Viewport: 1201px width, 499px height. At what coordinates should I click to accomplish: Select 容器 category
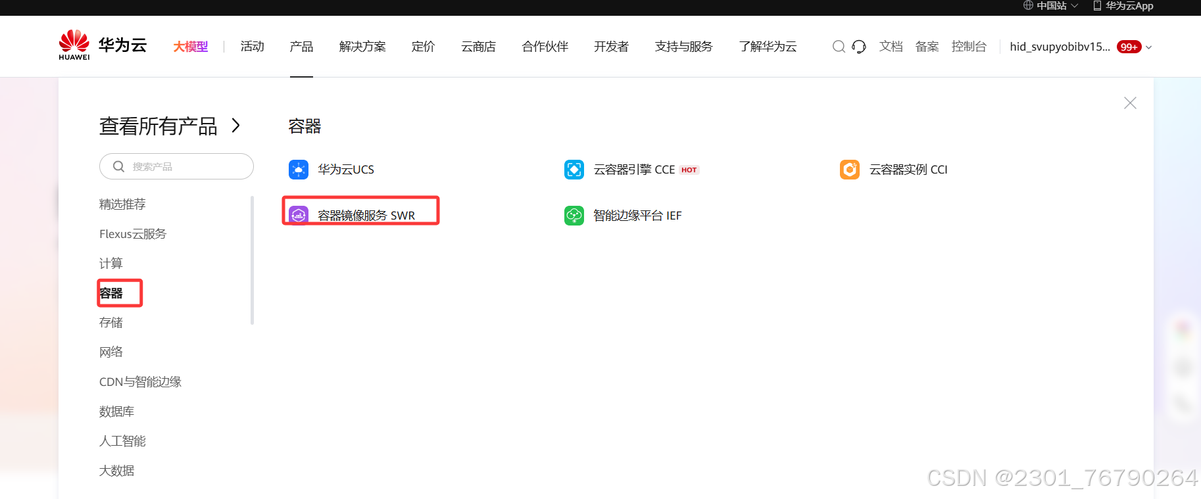(111, 293)
